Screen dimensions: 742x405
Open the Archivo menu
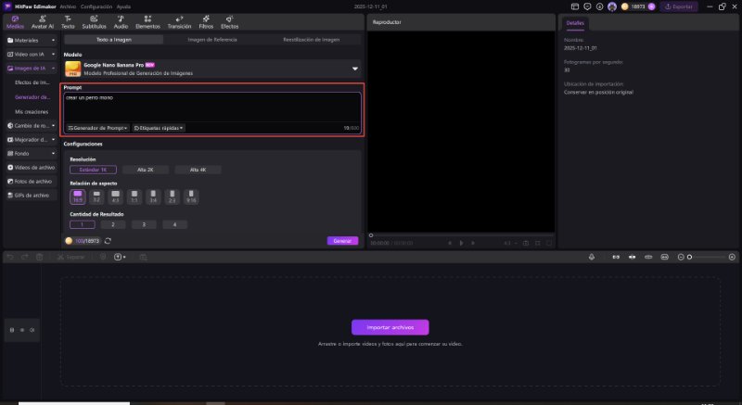pyautogui.click(x=68, y=6)
